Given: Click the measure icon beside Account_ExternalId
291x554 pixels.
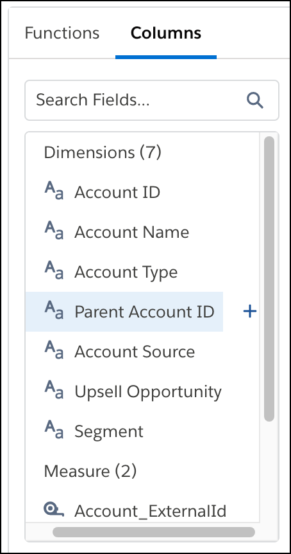Looking at the screenshot, I should [54, 510].
